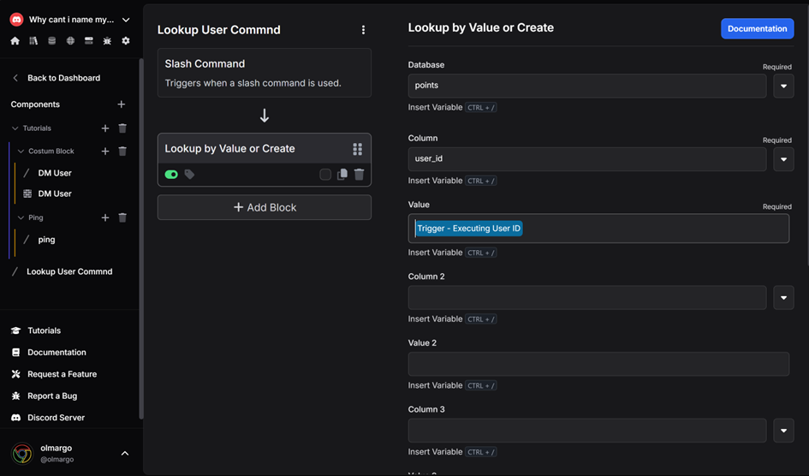Click the empty Value 2 input field
This screenshot has height=476, width=809.
pos(598,364)
